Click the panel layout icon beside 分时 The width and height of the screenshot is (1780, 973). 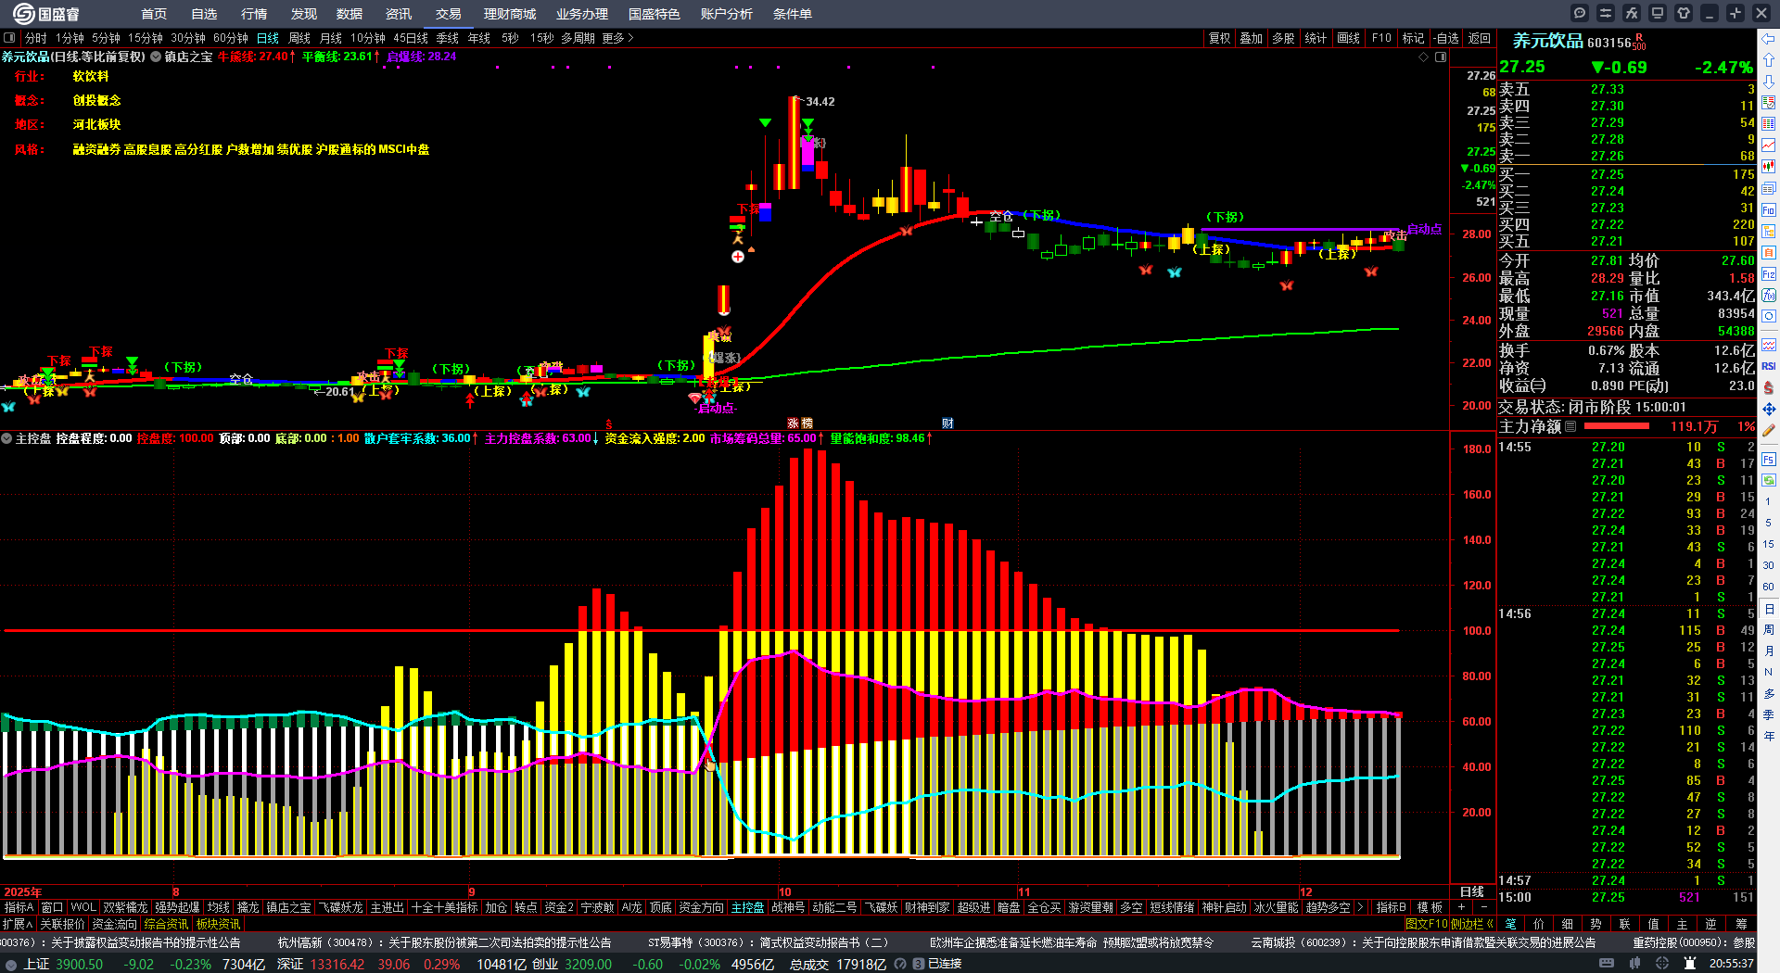pos(9,38)
